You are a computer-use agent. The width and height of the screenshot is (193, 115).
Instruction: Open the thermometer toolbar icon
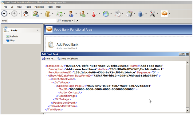(x=94, y=13)
